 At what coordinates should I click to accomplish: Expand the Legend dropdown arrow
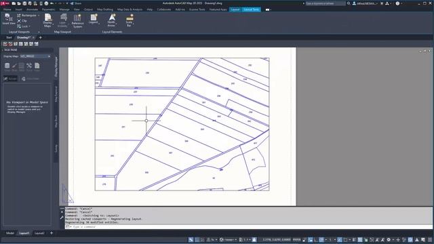coord(99,24)
